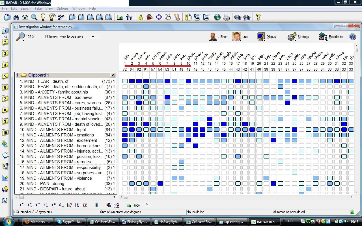Switch to the Jap earthq taskbar button
Image resolution: width=362 pixels, height=226 pixels.
(231, 222)
